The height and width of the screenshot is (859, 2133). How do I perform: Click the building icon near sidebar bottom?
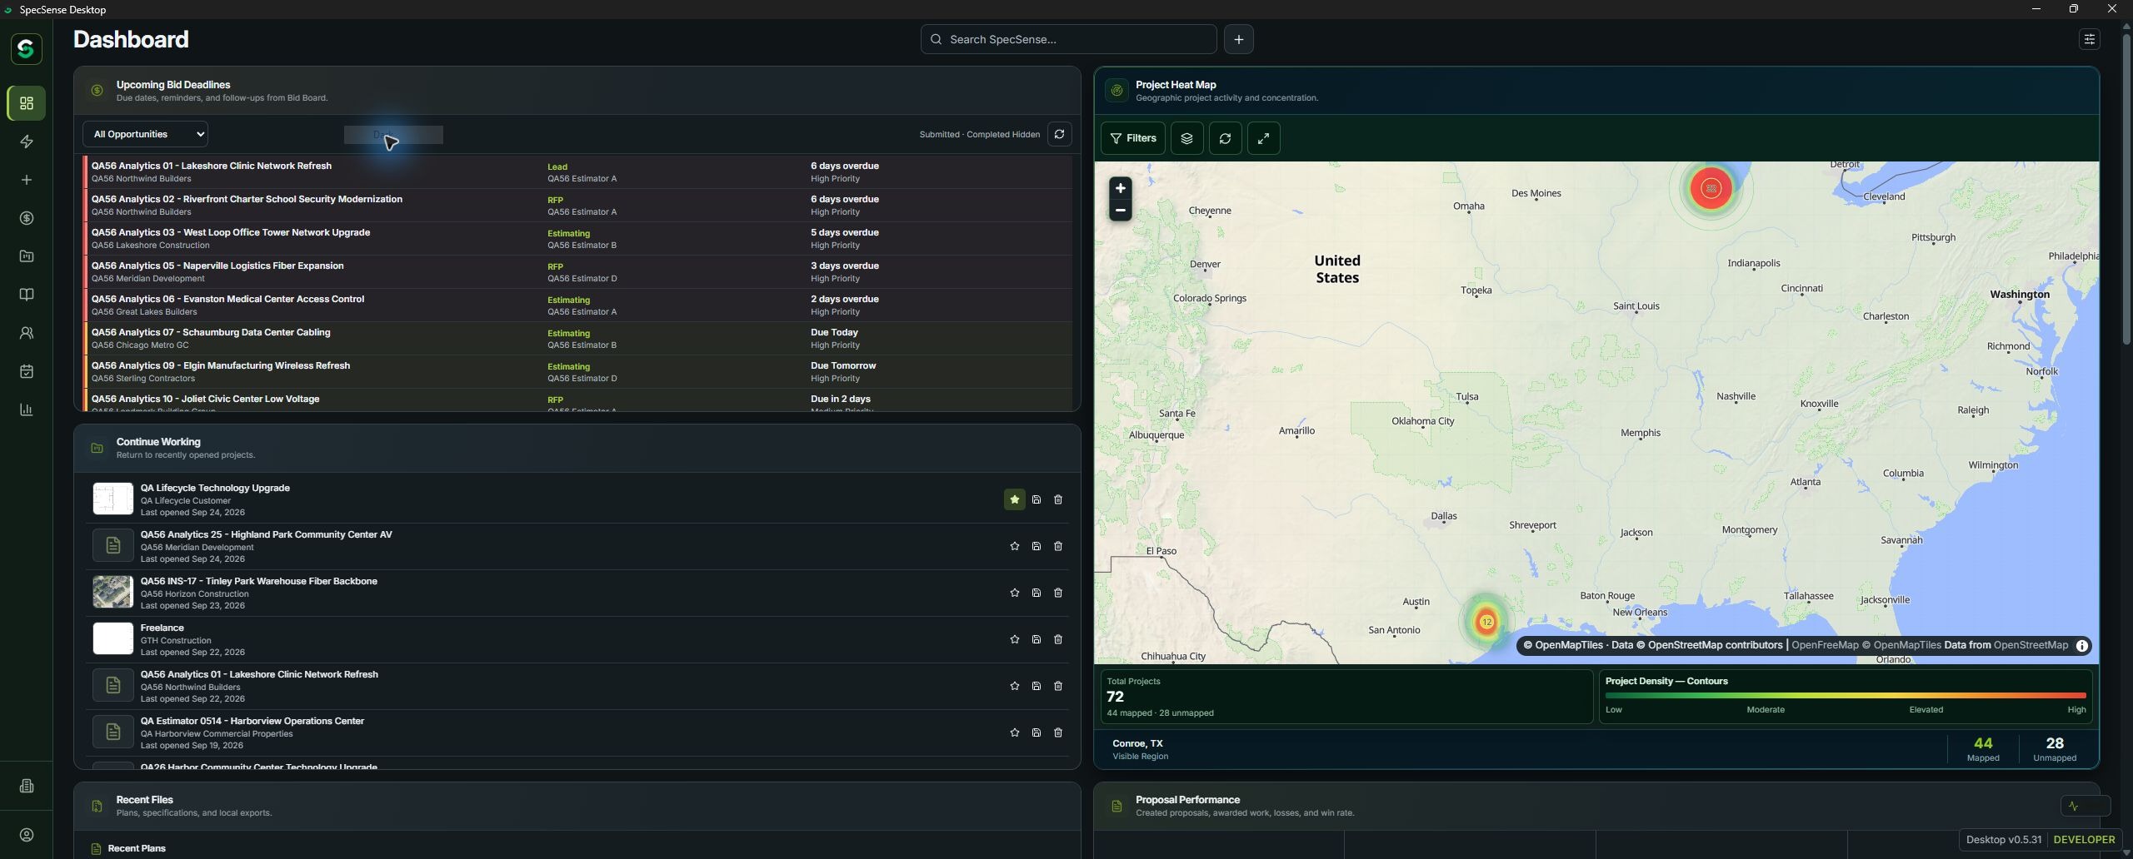tap(27, 786)
